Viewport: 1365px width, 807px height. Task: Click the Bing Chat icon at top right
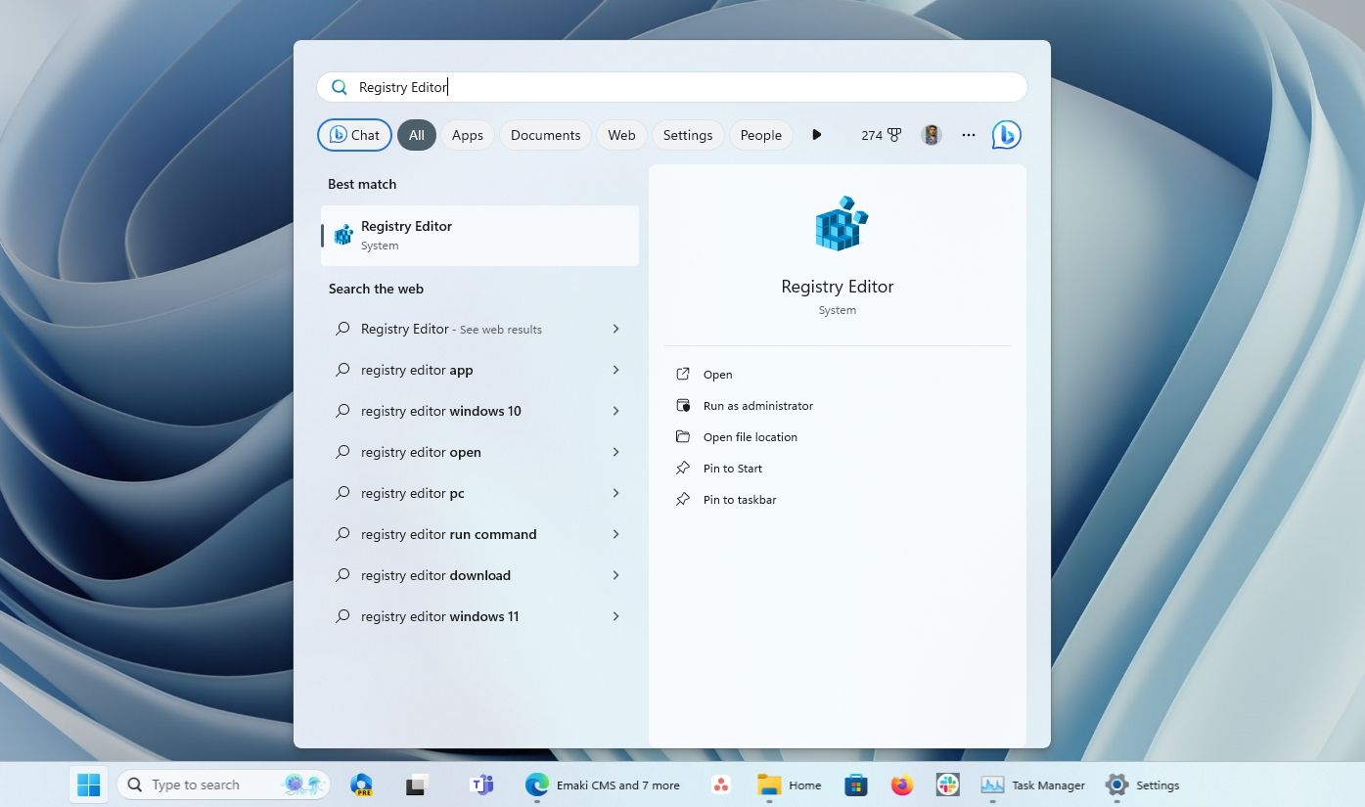click(1006, 135)
